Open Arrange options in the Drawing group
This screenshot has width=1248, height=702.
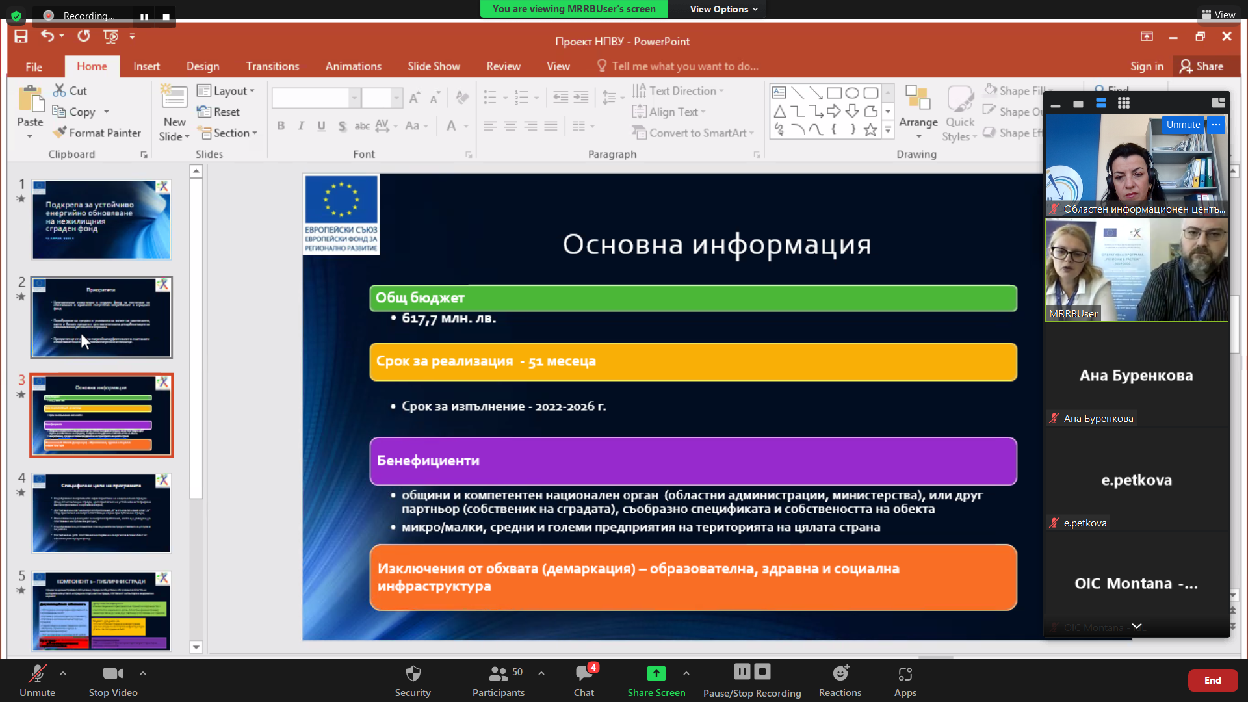(x=918, y=112)
